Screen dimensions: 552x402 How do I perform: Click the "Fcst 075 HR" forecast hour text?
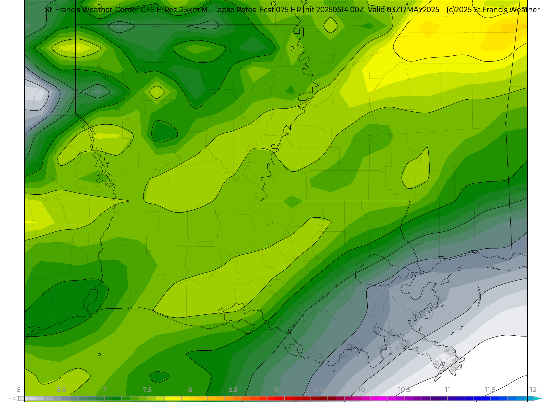click(280, 10)
